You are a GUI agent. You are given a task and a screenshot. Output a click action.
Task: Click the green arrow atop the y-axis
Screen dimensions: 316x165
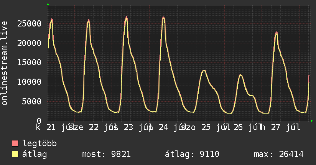coord(48,4)
